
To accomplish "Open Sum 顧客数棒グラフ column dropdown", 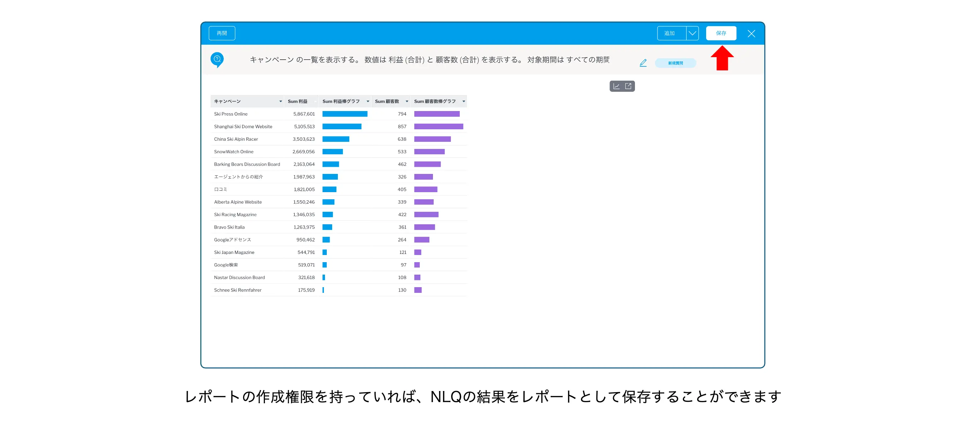I will click(463, 101).
